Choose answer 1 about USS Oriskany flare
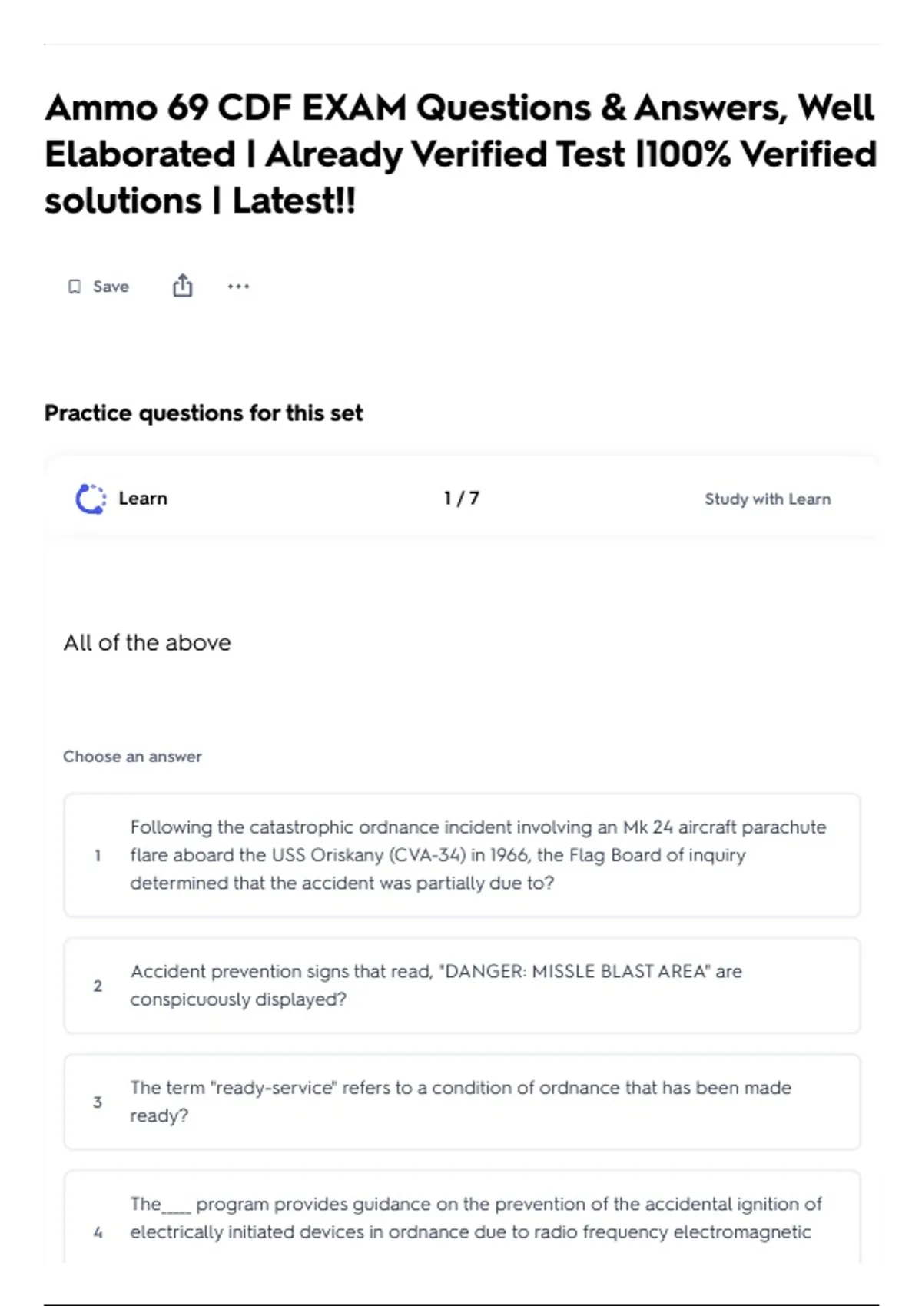This screenshot has width=922, height=1306. (462, 855)
